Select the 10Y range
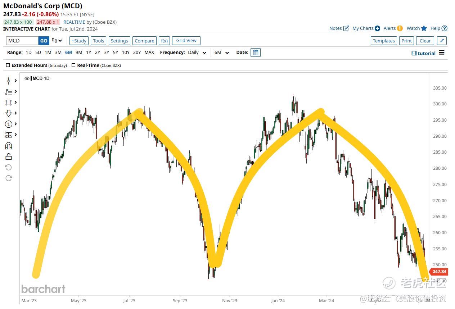The height and width of the screenshot is (309, 455). pyautogui.click(x=126, y=53)
